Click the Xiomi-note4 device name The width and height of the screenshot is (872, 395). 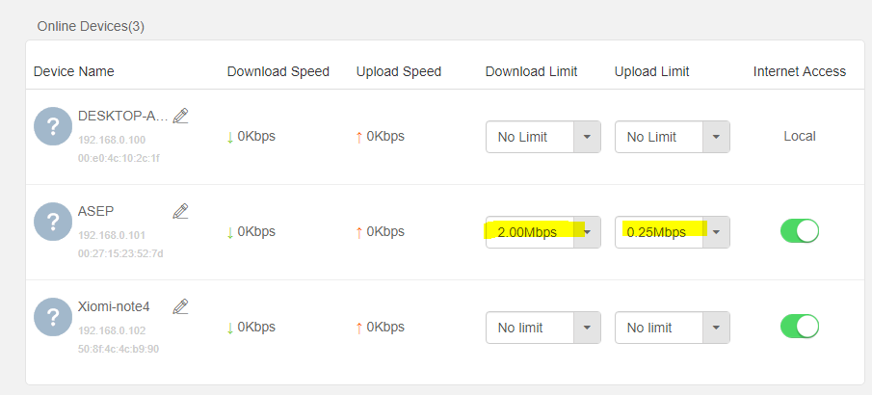coord(114,306)
